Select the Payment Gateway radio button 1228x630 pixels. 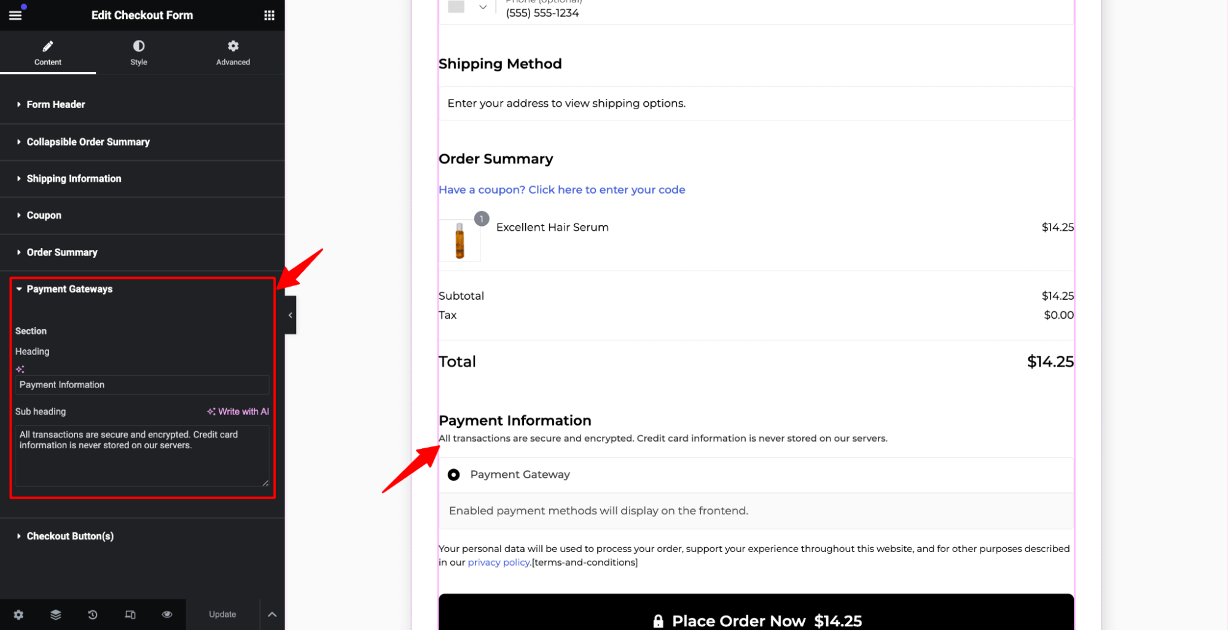453,474
